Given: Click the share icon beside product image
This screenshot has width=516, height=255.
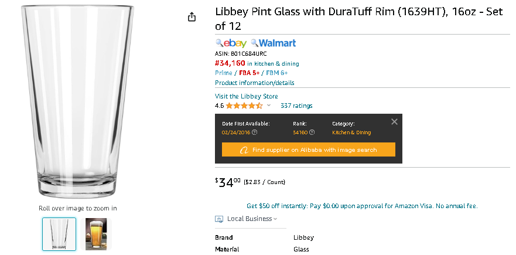Looking at the screenshot, I should click(x=192, y=17).
